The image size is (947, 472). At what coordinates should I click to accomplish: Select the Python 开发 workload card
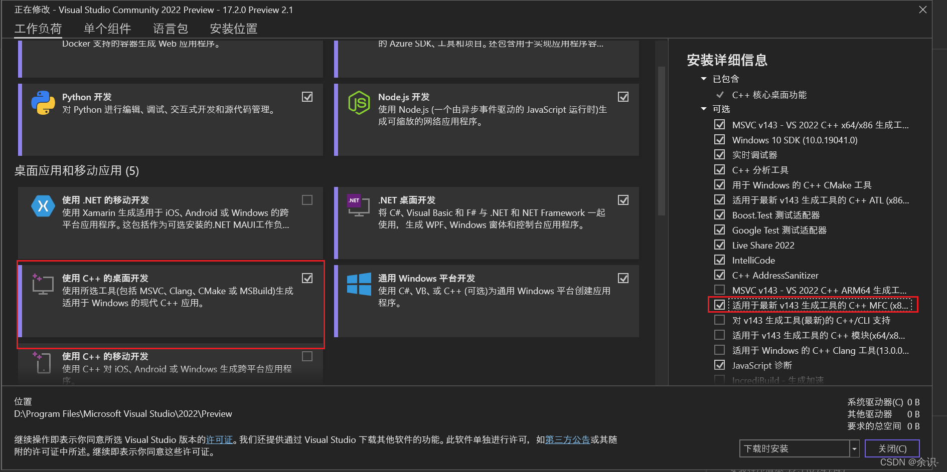pos(171,120)
